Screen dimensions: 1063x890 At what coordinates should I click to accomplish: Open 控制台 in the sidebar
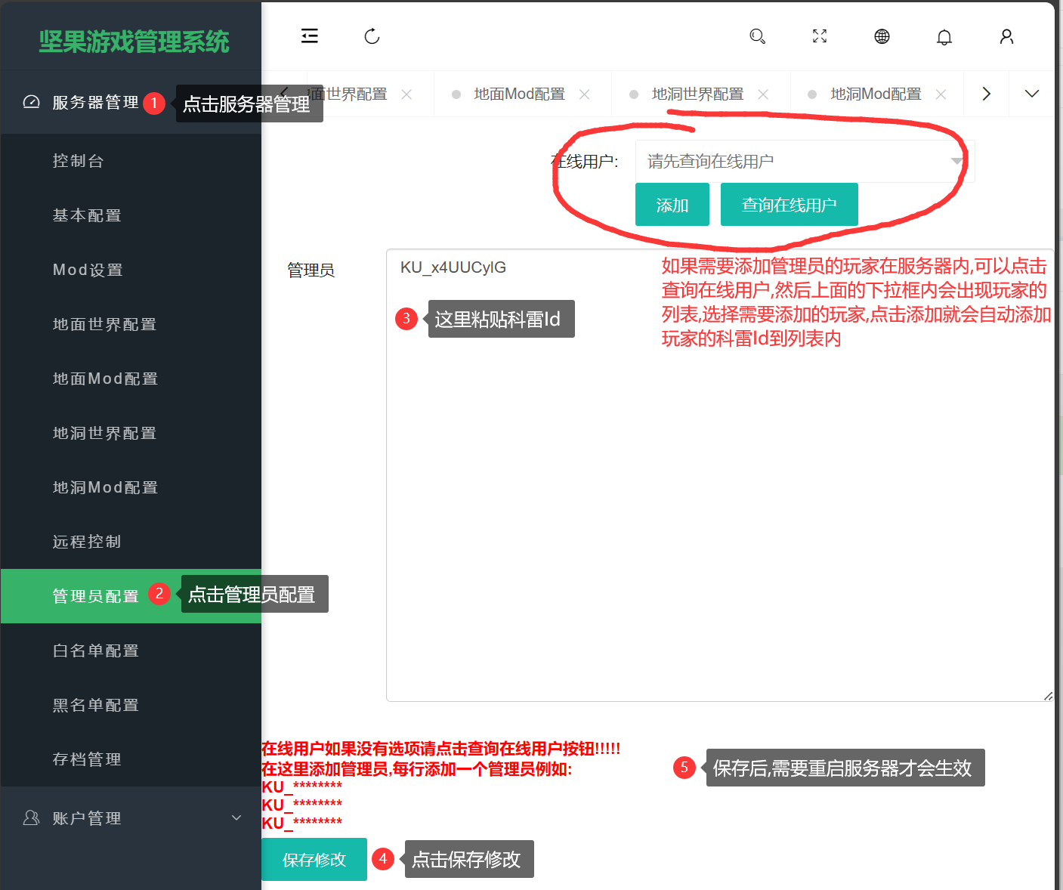[131, 161]
